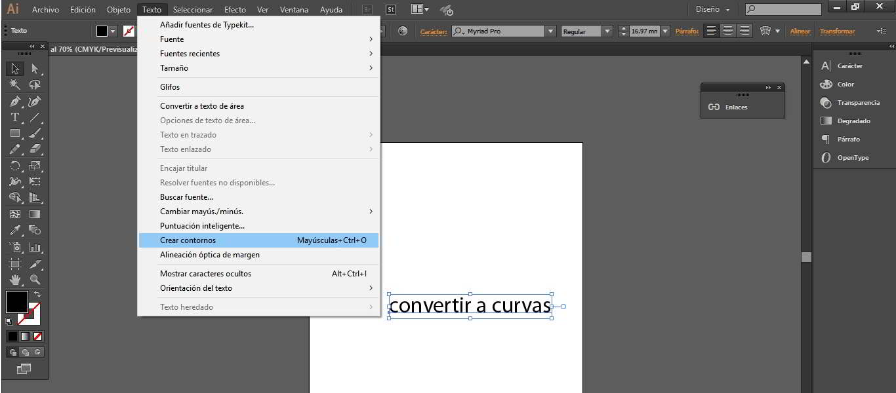Click the recolor artwork wheel icon

click(403, 31)
